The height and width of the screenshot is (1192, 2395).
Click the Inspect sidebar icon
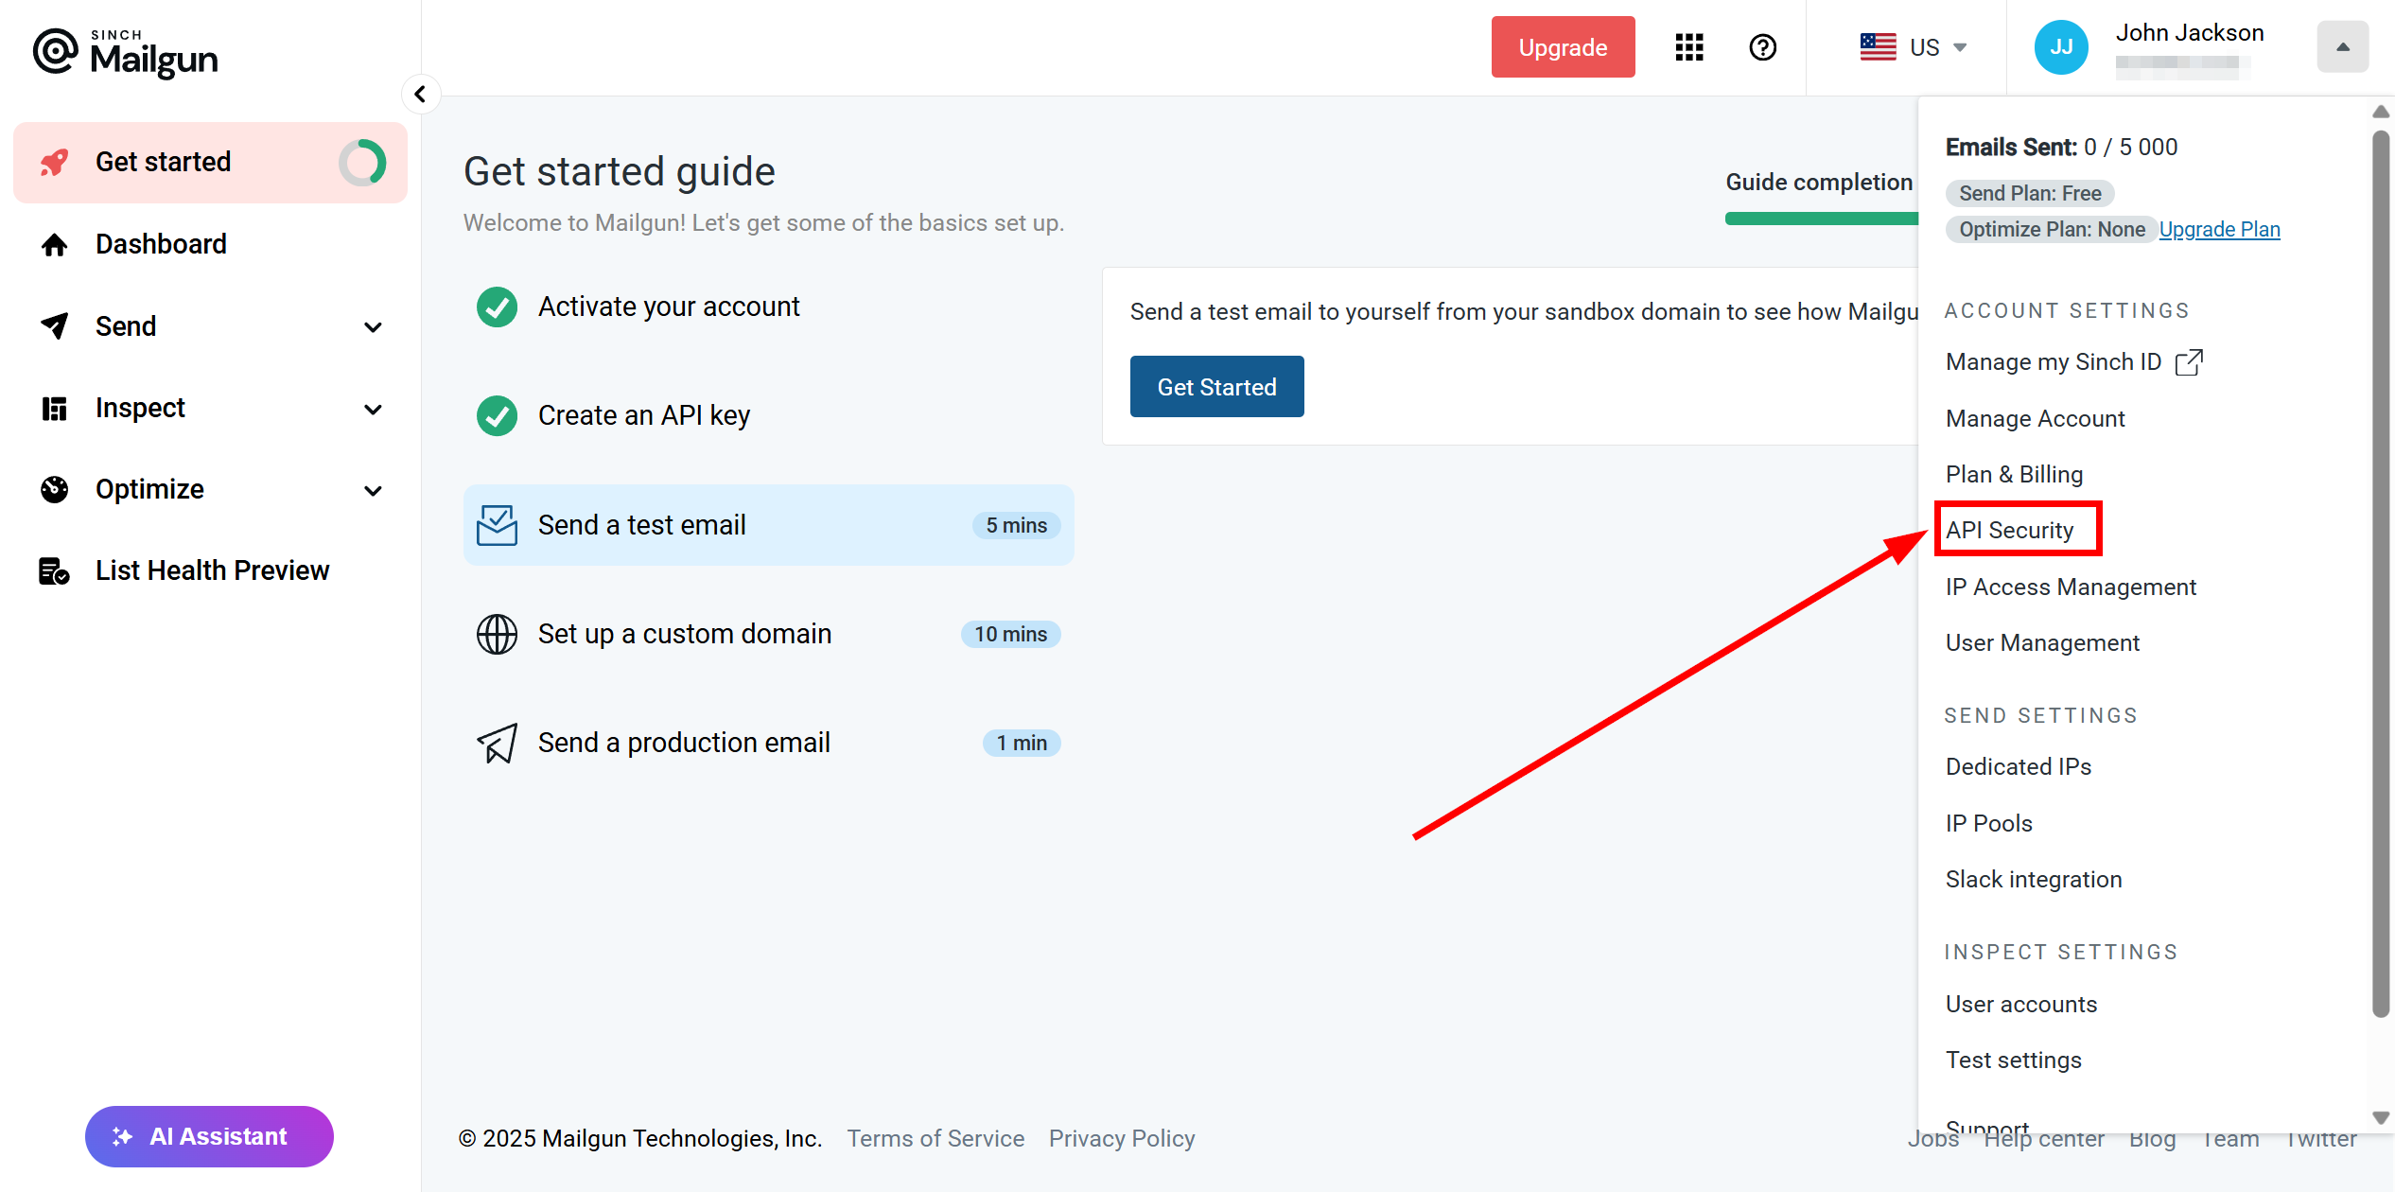55,409
